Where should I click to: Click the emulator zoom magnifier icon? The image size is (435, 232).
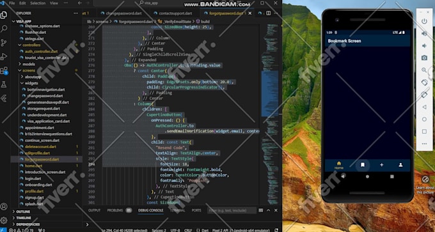point(424,70)
